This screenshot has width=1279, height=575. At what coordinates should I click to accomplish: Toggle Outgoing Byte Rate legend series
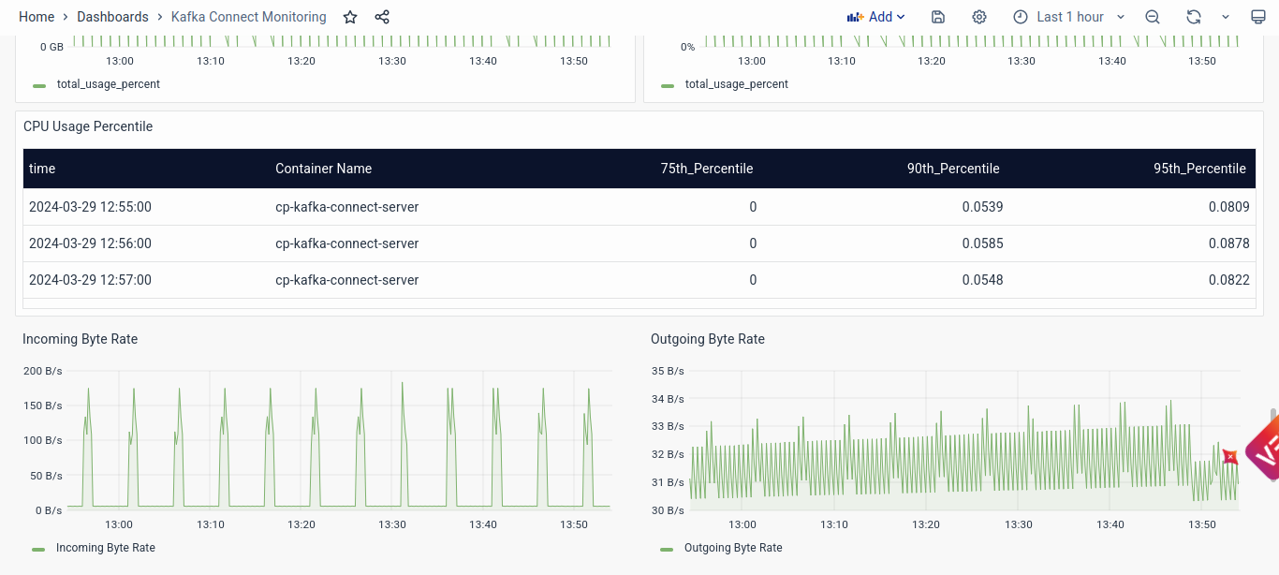(x=732, y=548)
